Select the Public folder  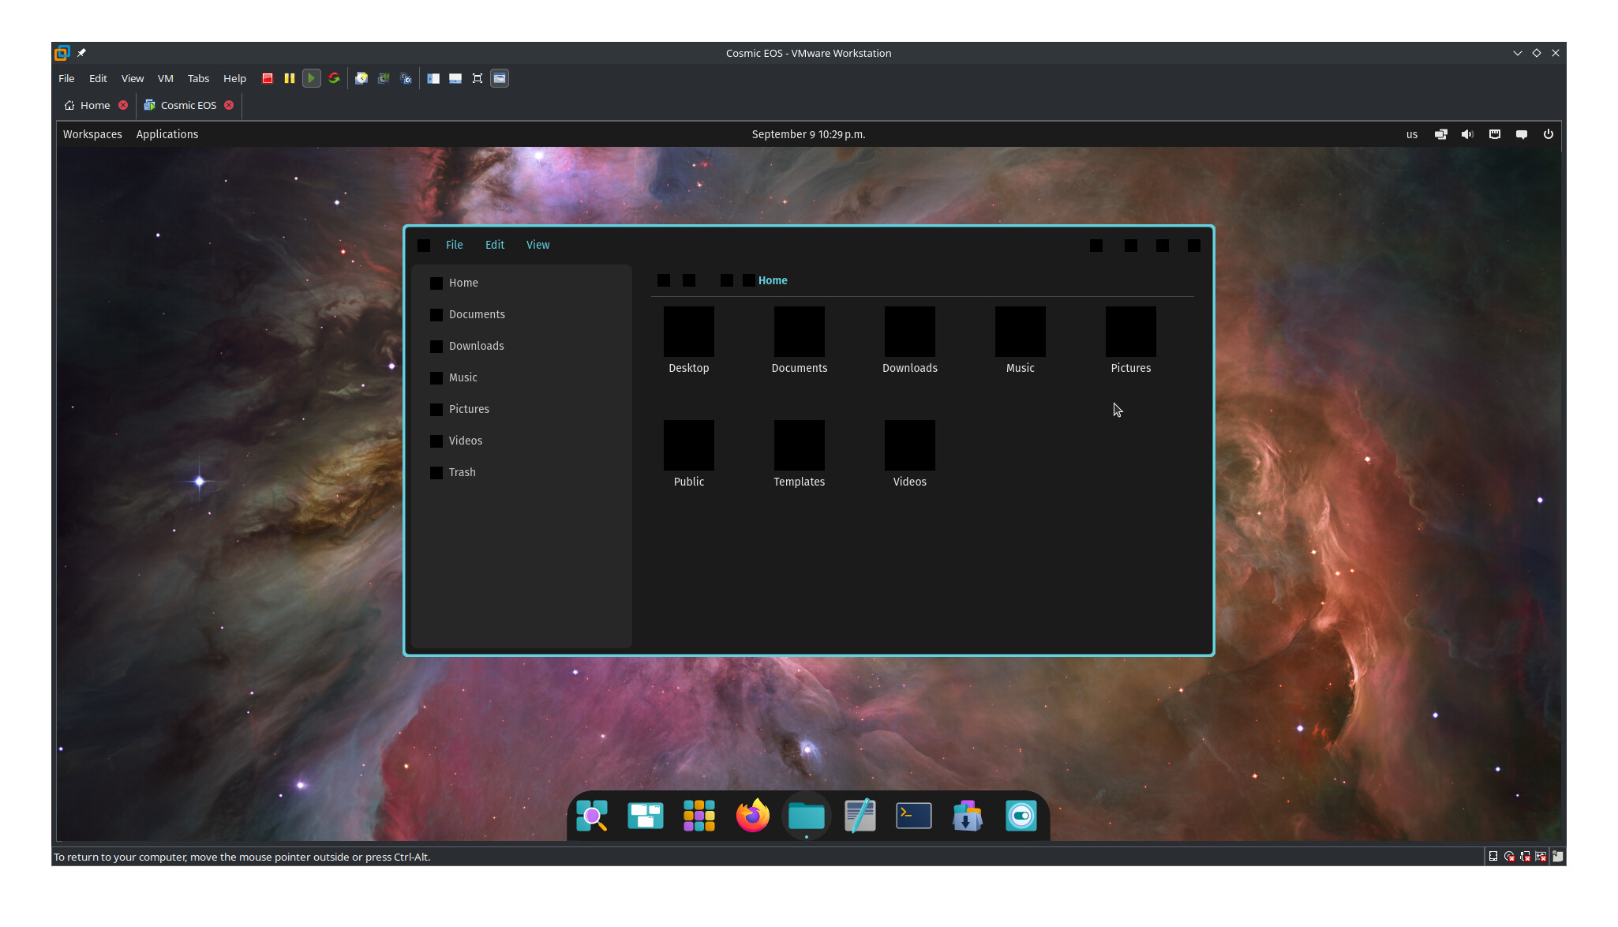689,454
